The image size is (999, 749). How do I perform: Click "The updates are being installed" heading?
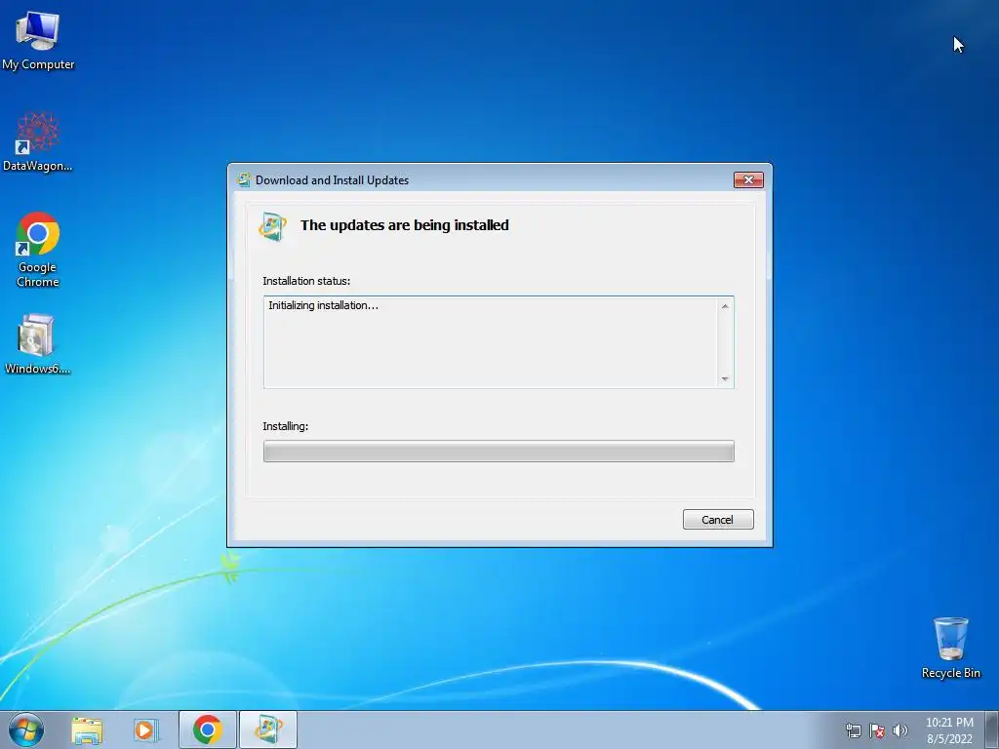[x=405, y=225]
